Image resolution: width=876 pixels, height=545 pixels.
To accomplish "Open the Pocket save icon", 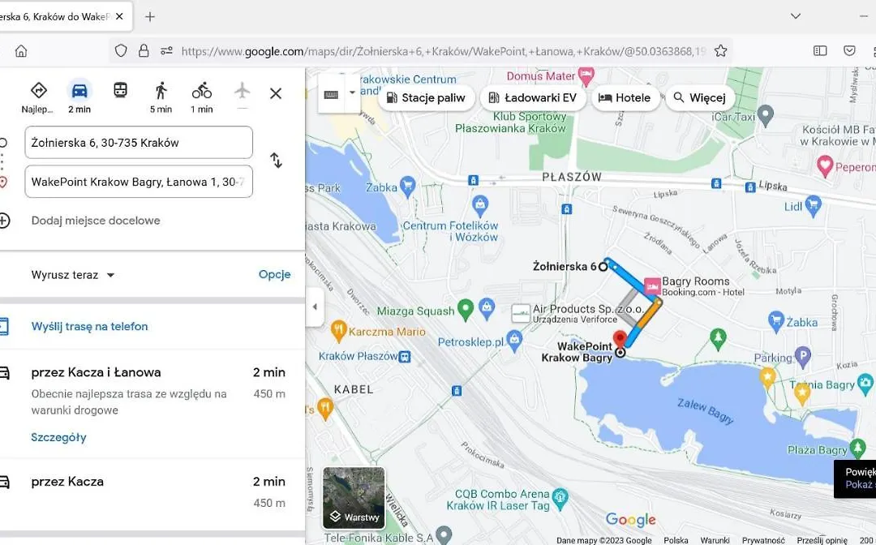I will point(849,51).
